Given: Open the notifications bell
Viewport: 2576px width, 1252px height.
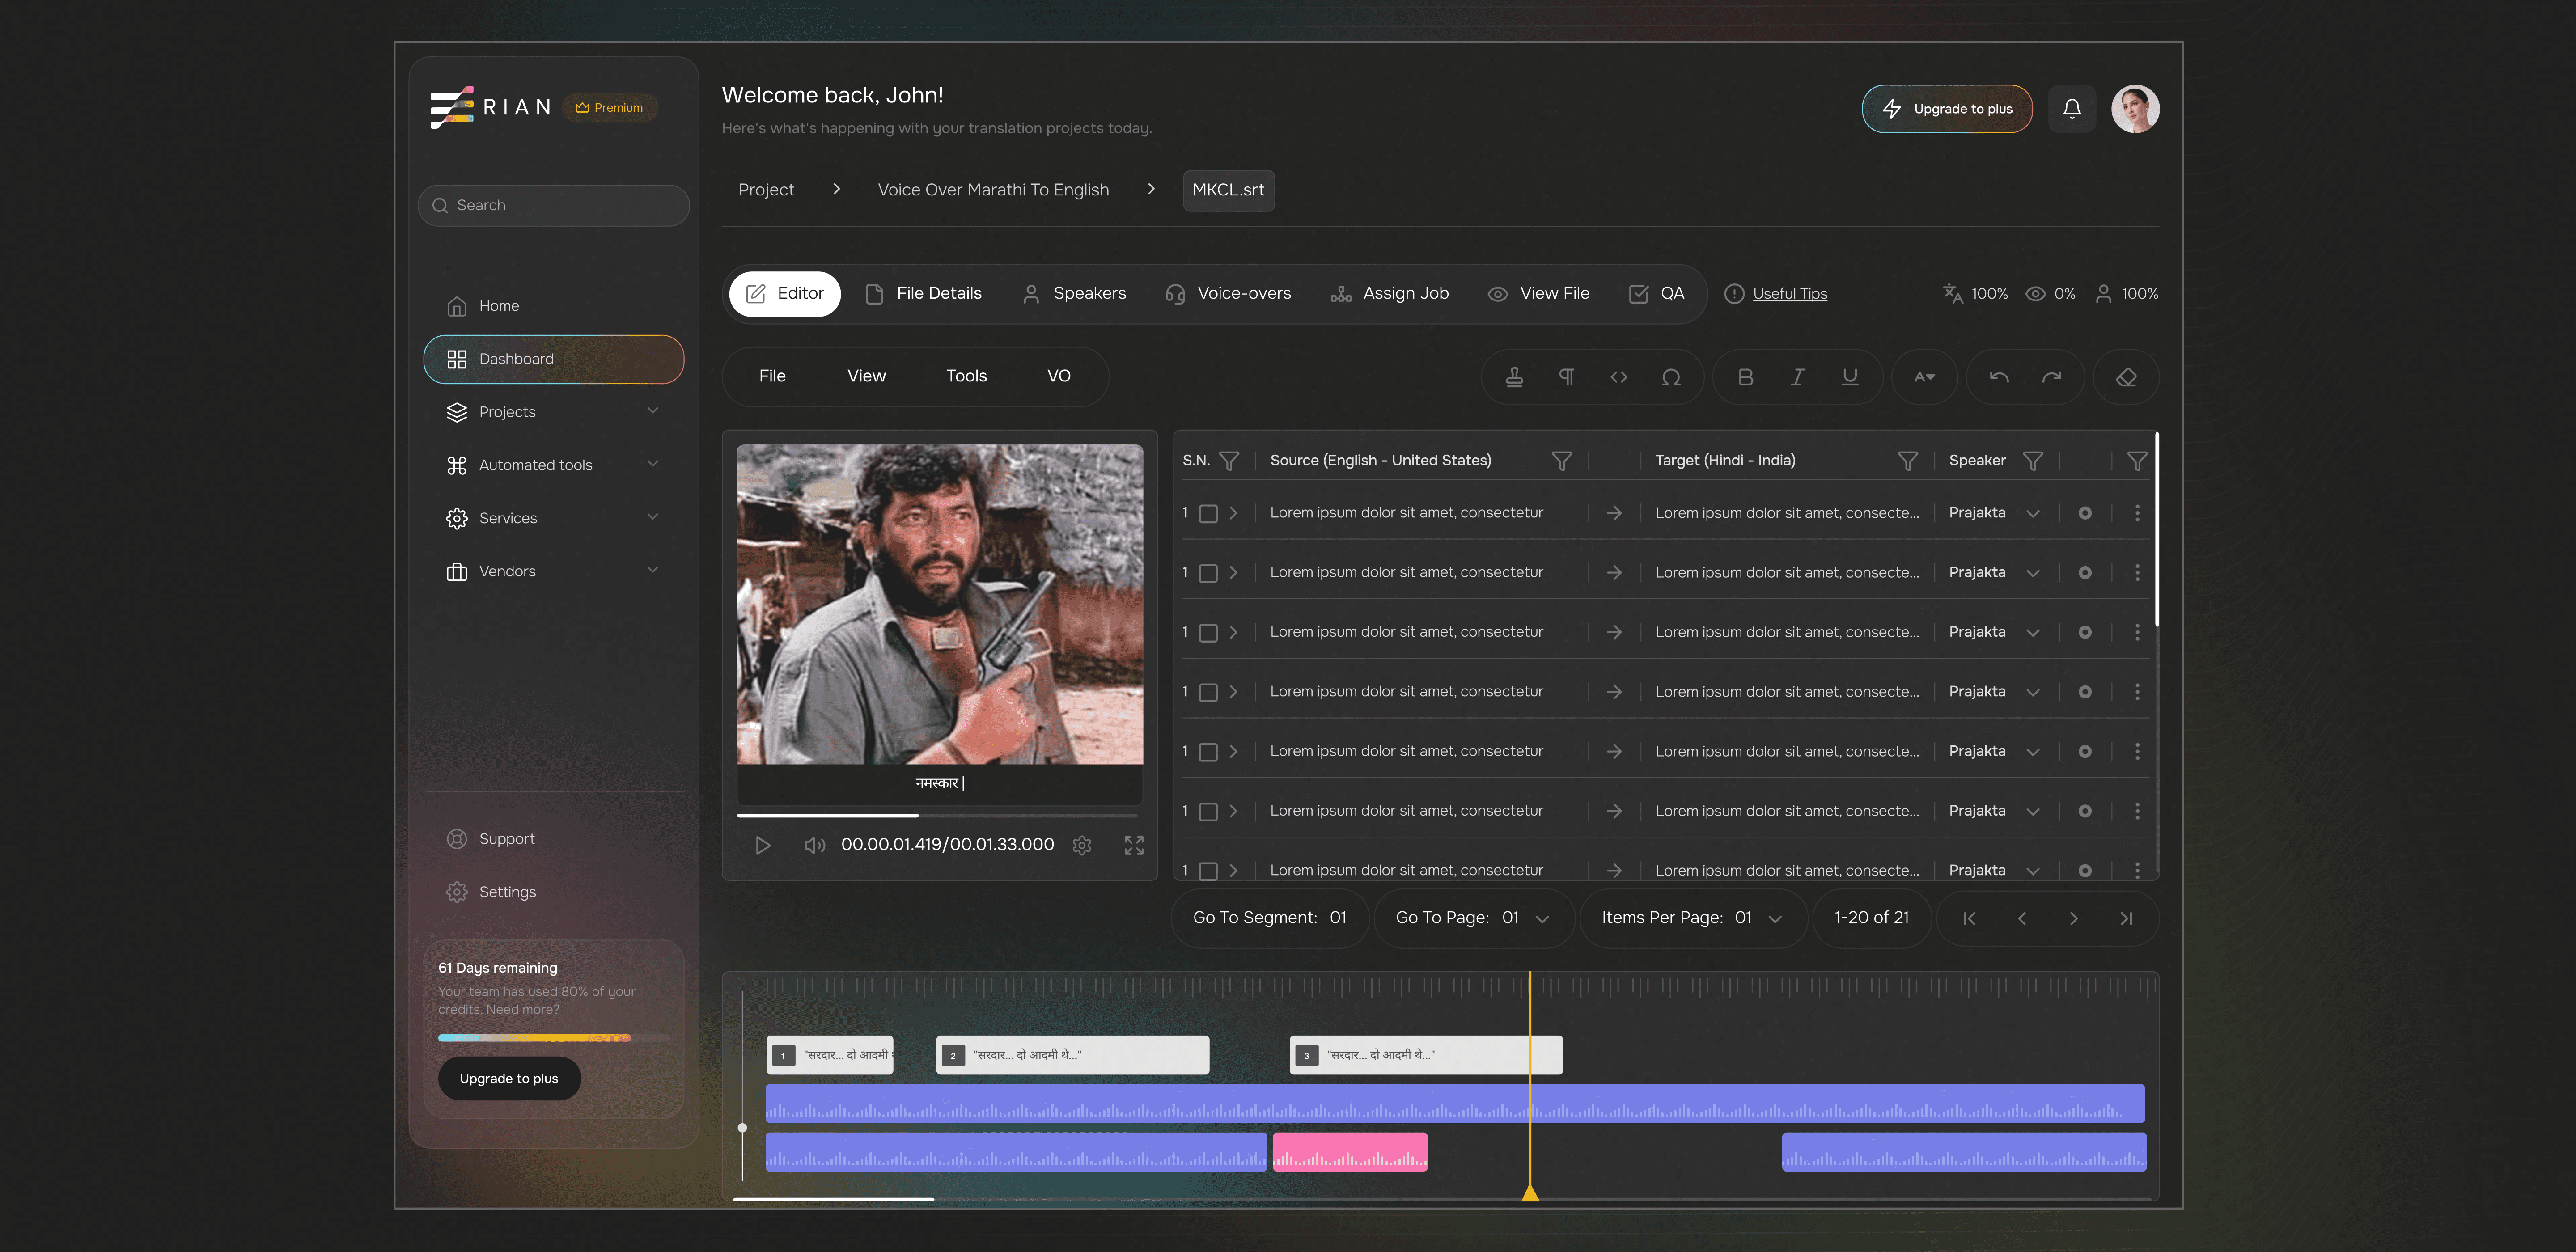Looking at the screenshot, I should click(2072, 109).
